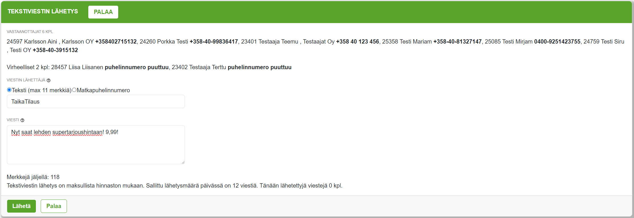This screenshot has width=634, height=218.
Task: Select the Matkapuhelinnumero radio button
Action: point(74,90)
